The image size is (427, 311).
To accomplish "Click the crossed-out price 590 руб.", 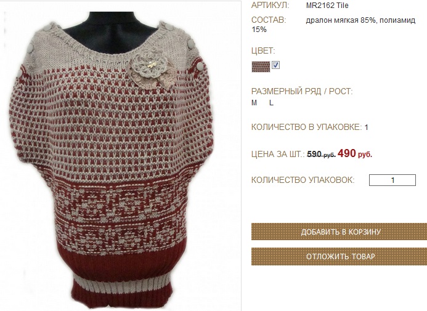I will coord(321,155).
